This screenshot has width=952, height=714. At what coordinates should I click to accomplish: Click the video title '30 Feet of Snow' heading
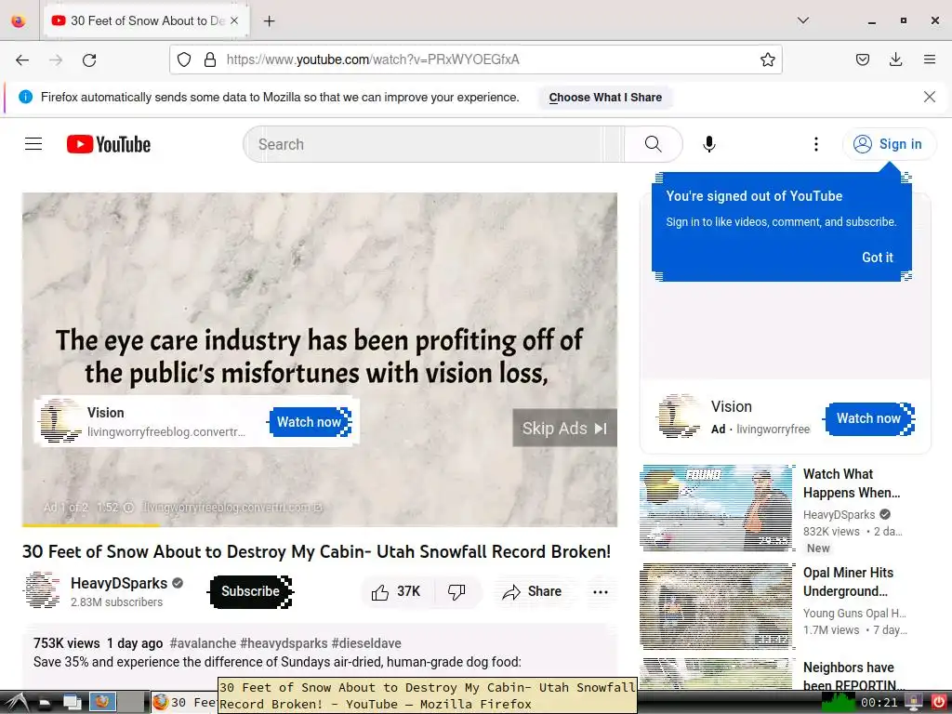[x=316, y=552]
